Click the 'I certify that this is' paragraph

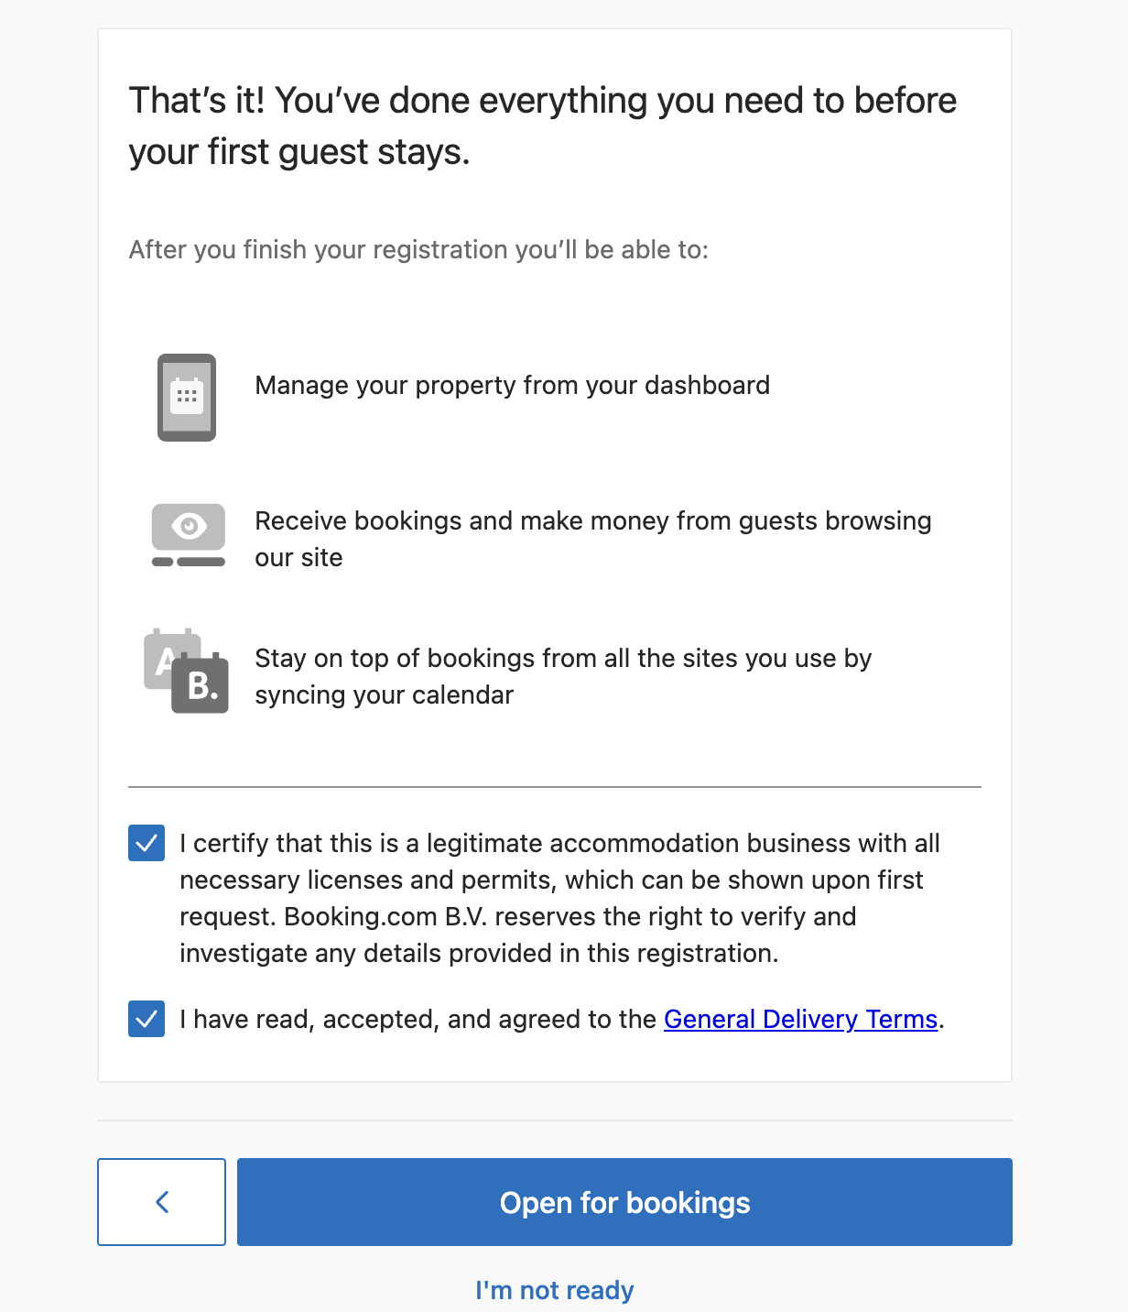click(559, 898)
